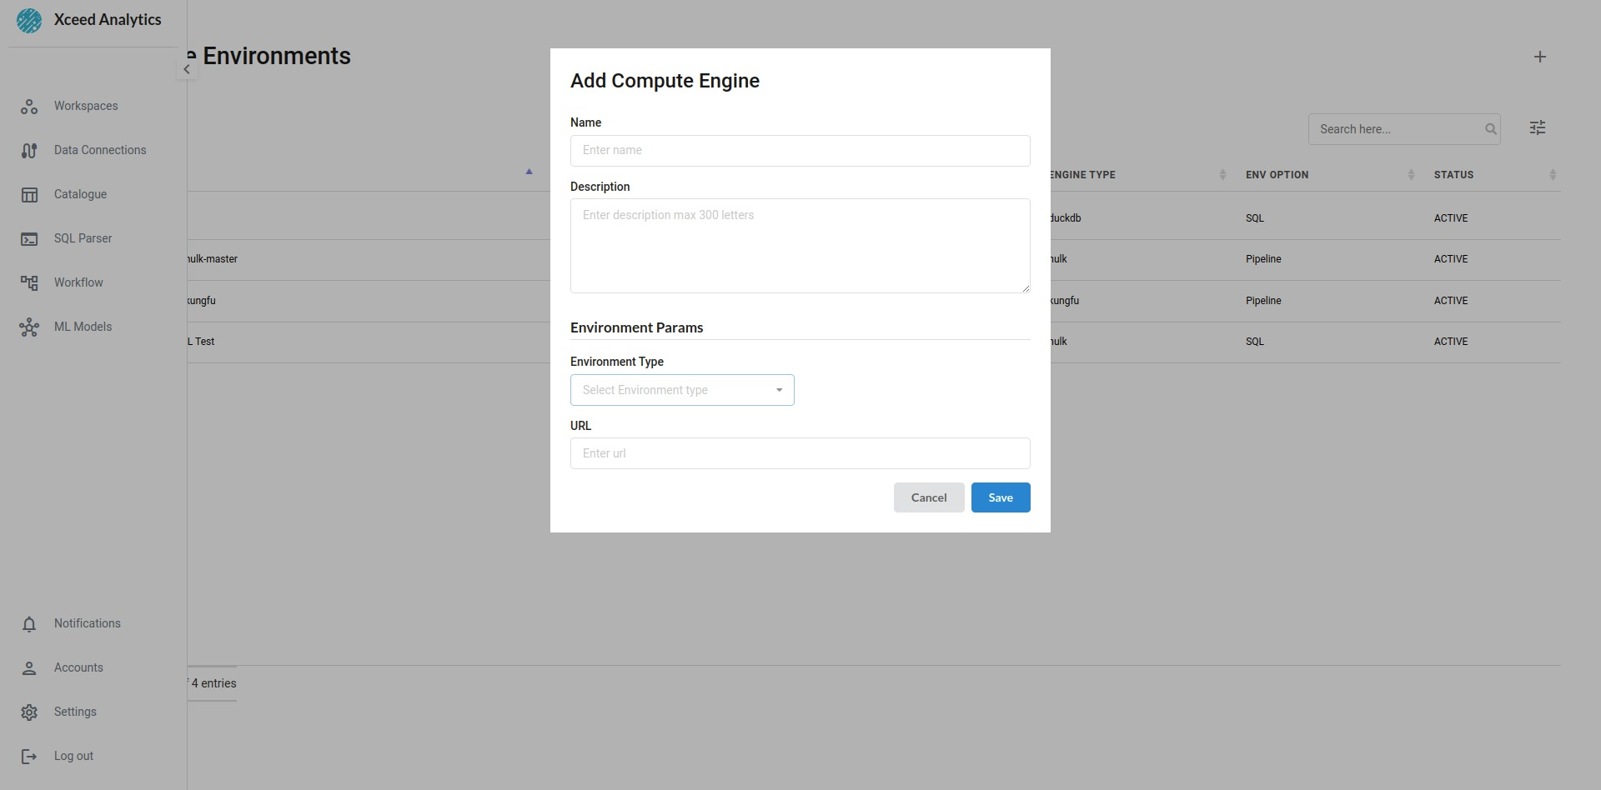Open the Workspaces sidebar item
Screen dimensions: 1601x790
pos(86,106)
